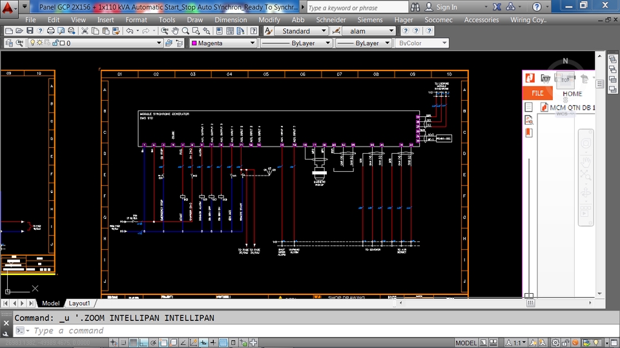Click MODEL space button in status bar
Image resolution: width=620 pixels, height=348 pixels.
click(466, 343)
